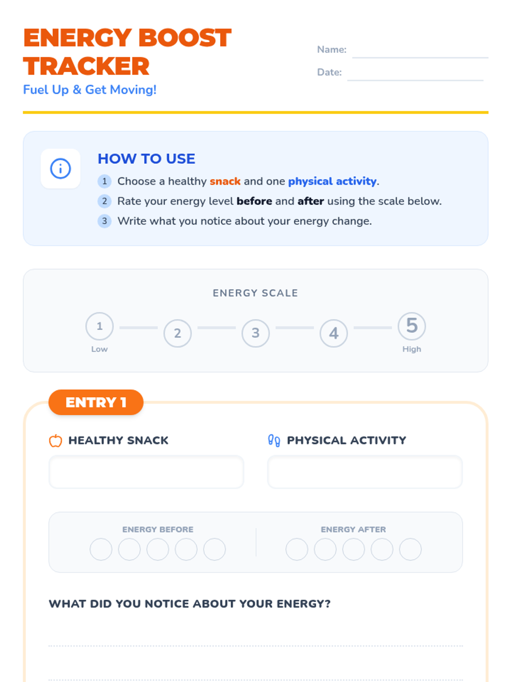Select the first Energy Before circle
The image size is (511, 682).
(x=101, y=549)
